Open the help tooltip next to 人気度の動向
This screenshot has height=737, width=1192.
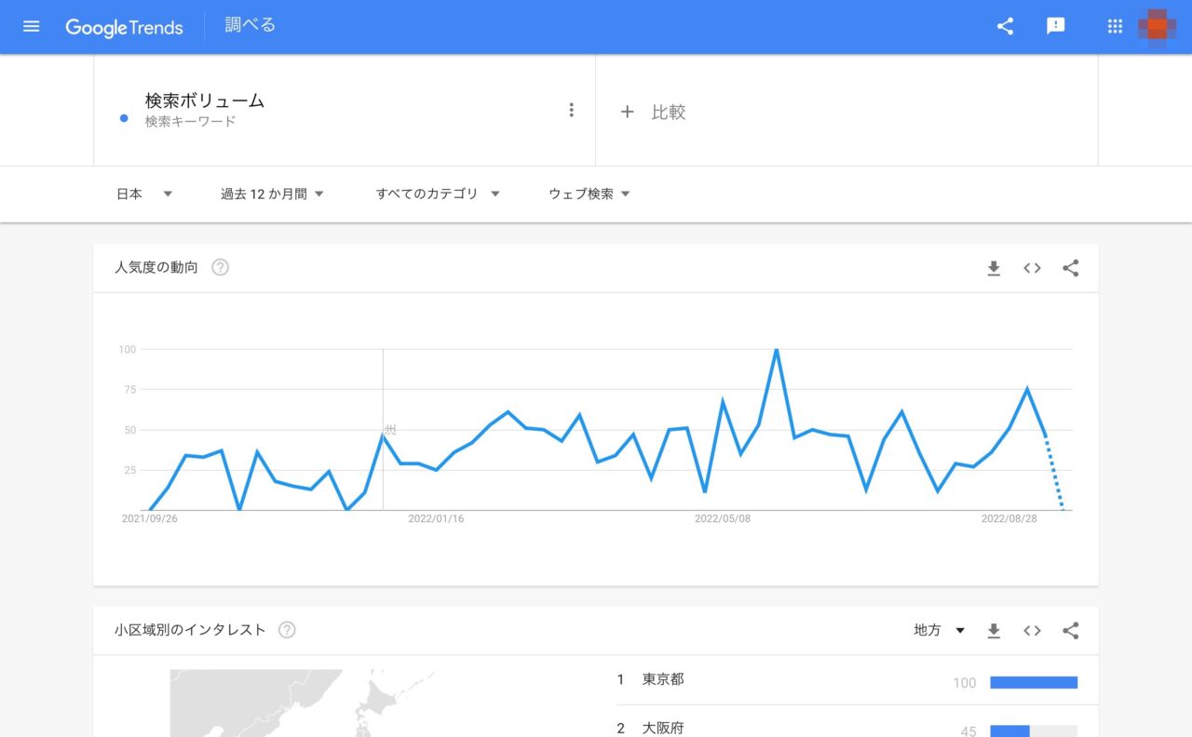point(220,267)
